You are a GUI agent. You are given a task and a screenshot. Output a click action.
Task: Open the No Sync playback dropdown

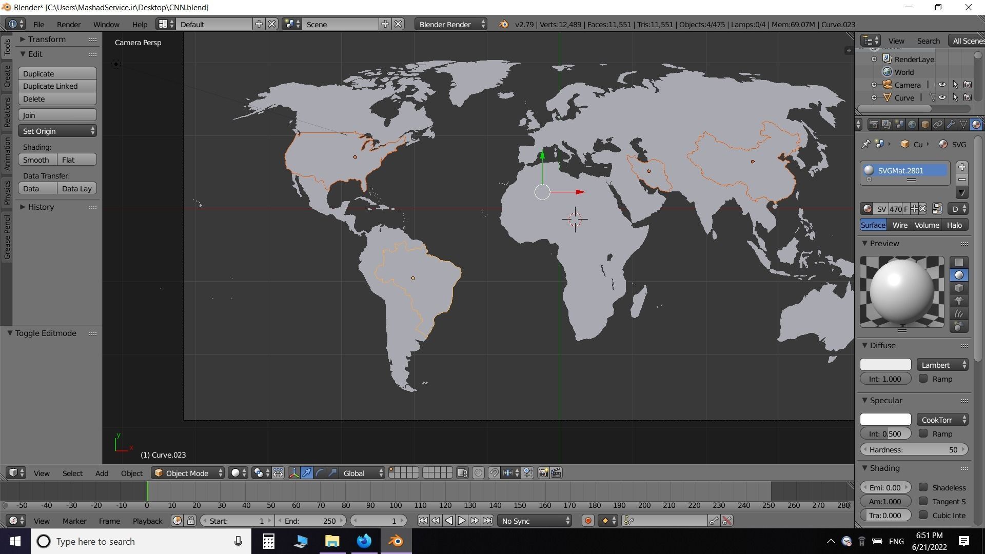[535, 521]
